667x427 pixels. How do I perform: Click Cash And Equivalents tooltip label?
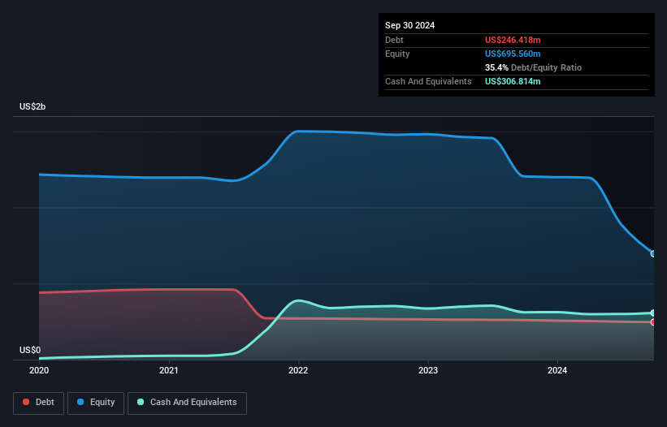click(x=428, y=81)
